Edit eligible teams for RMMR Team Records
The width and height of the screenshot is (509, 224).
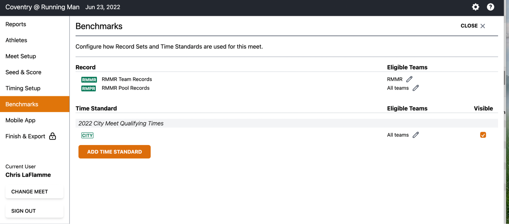[409, 79]
